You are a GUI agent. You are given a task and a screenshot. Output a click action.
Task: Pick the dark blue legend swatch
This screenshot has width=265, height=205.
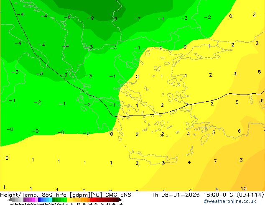39,200
